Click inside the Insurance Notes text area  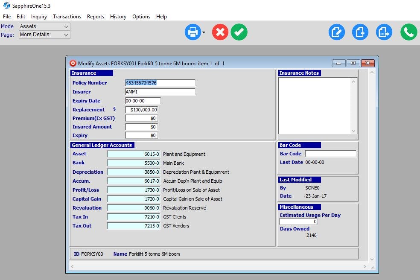coord(315,106)
